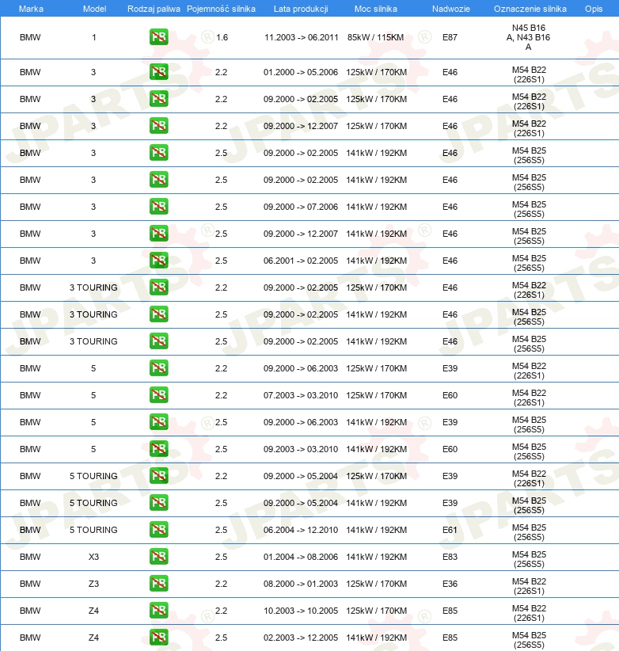Click the 'Lata produkcji' column header
This screenshot has width=619, height=651.
301,9
